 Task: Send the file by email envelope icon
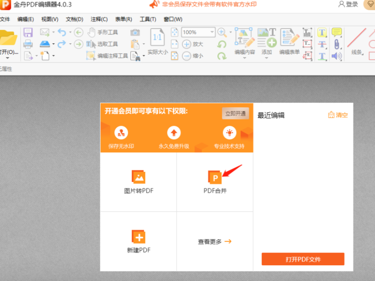(45, 32)
